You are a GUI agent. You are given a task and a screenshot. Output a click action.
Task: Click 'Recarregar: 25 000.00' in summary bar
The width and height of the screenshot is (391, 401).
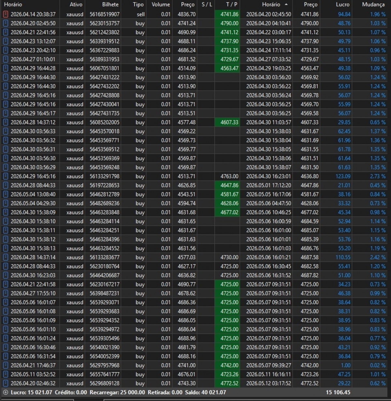(117, 392)
